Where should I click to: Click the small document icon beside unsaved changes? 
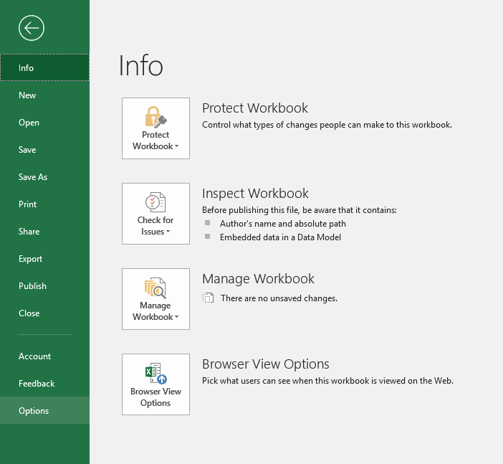point(209,298)
